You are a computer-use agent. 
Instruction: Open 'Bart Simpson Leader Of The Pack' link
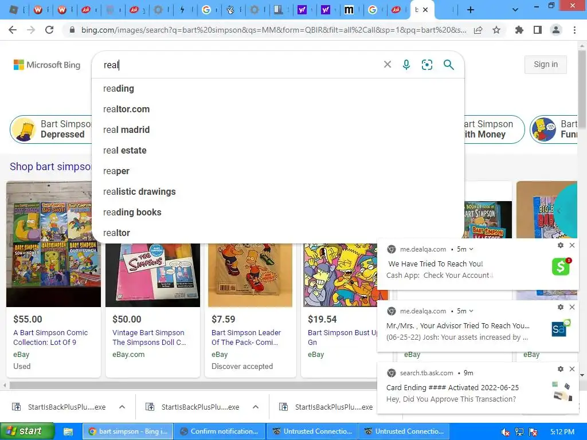point(246,337)
